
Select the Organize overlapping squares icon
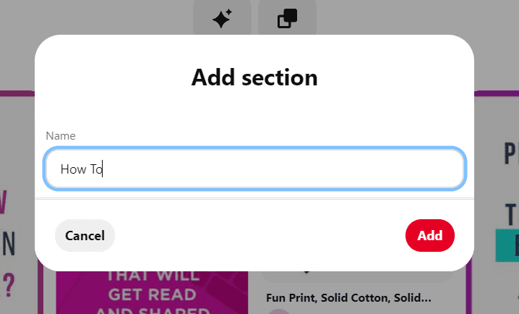point(287,18)
